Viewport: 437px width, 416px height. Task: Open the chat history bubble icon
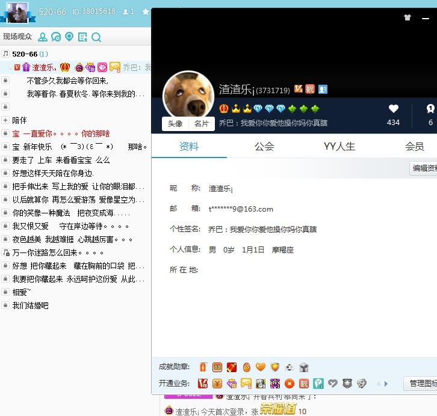(56, 37)
